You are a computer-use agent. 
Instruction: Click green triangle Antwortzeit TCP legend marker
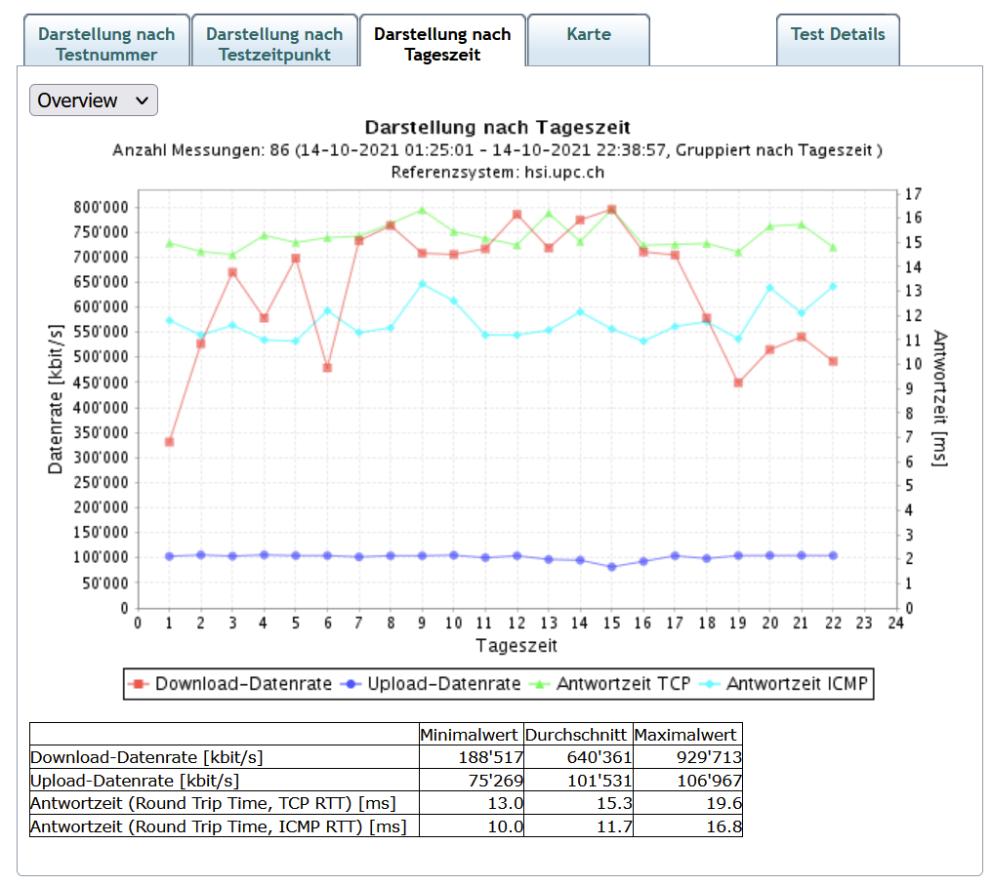pos(542,684)
